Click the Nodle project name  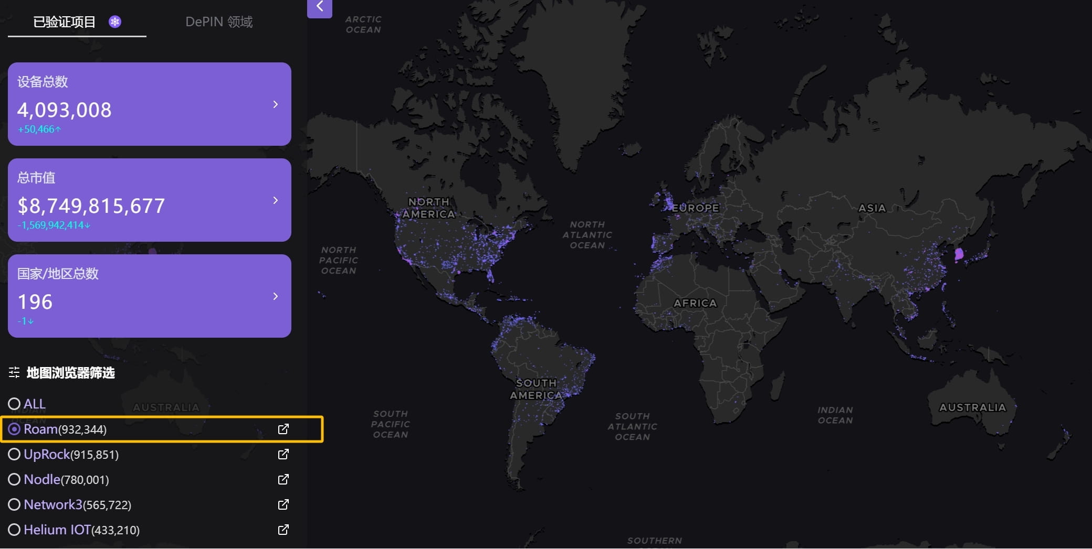pyautogui.click(x=42, y=479)
